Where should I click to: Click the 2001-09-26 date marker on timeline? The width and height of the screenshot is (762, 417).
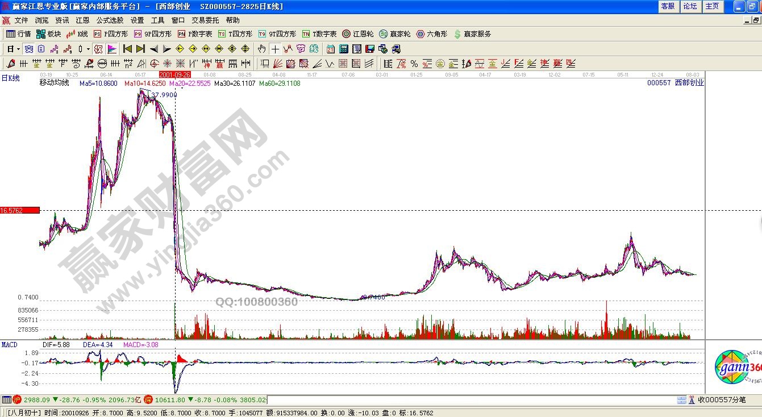174,74
